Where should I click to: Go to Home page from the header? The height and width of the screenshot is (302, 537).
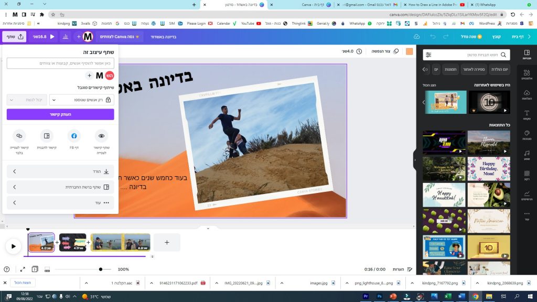(x=518, y=37)
